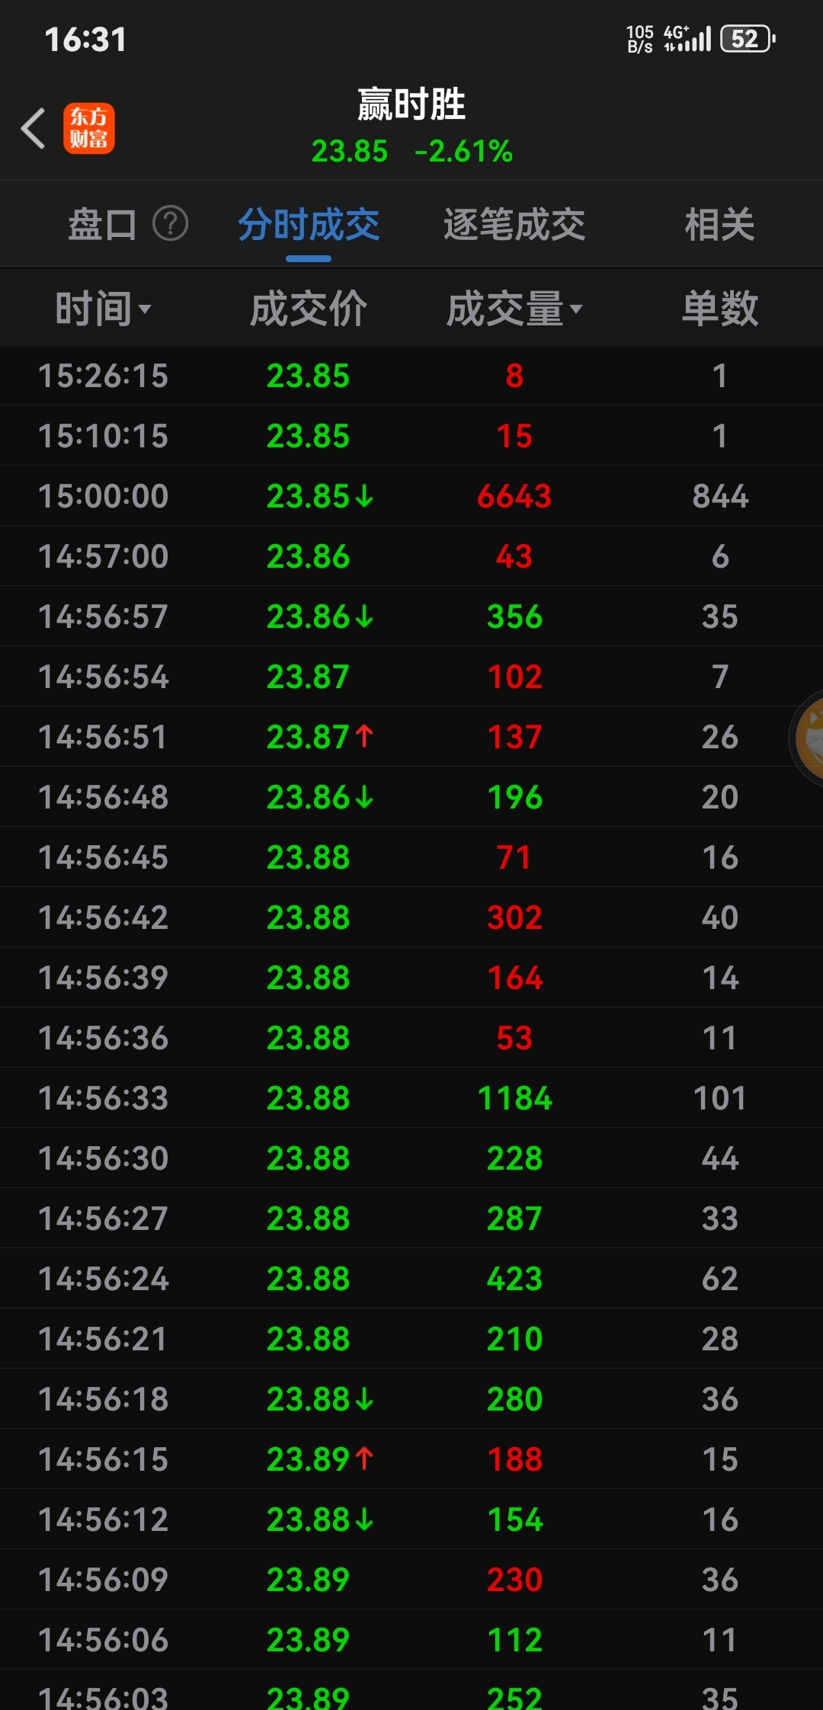Viewport: 823px width, 1710px height.
Task: Sort by 成交量 column dropdown
Action: coord(514,309)
